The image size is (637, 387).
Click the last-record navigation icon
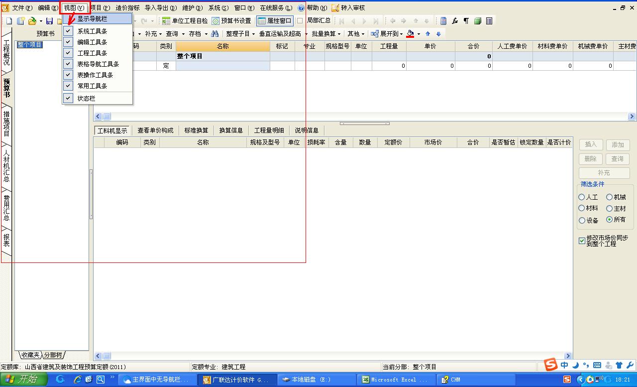click(376, 21)
